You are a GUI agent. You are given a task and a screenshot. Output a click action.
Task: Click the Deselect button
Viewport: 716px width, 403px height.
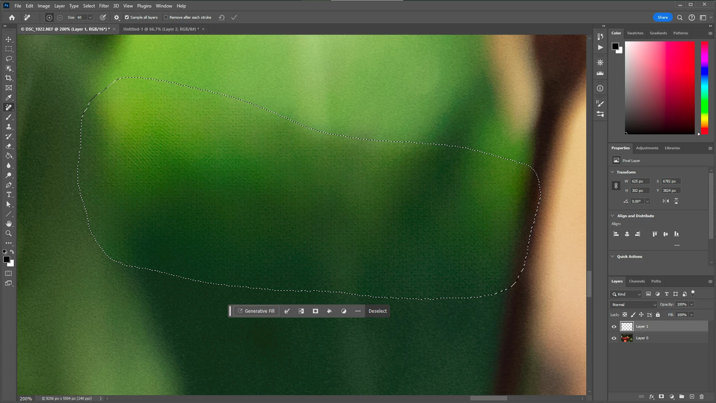tap(377, 311)
